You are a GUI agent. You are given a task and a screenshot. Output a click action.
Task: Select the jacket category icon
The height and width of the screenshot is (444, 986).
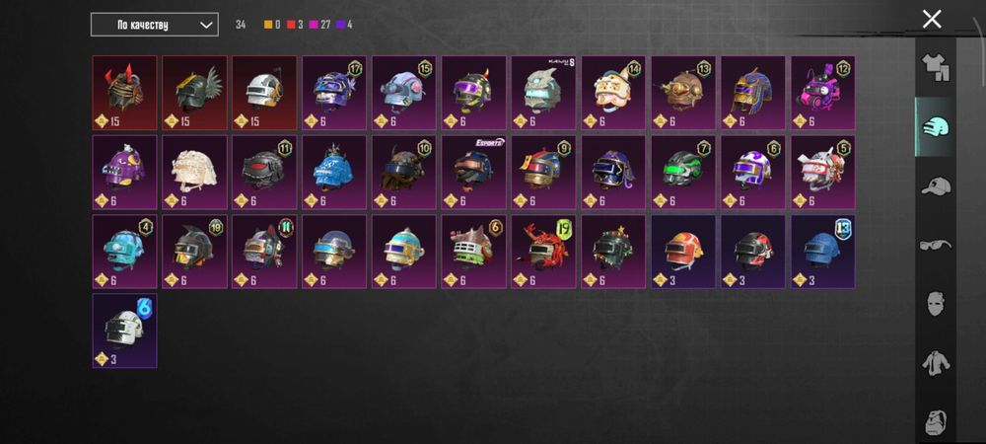(935, 363)
